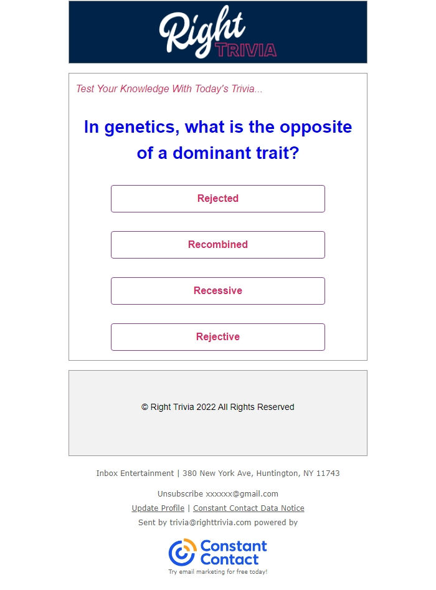Pick the Recessive answer button
This screenshot has height=590, width=436.
tap(218, 291)
